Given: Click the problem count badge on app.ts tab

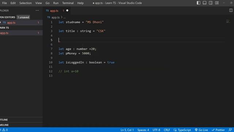Looking at the screenshot, I should [63, 11].
